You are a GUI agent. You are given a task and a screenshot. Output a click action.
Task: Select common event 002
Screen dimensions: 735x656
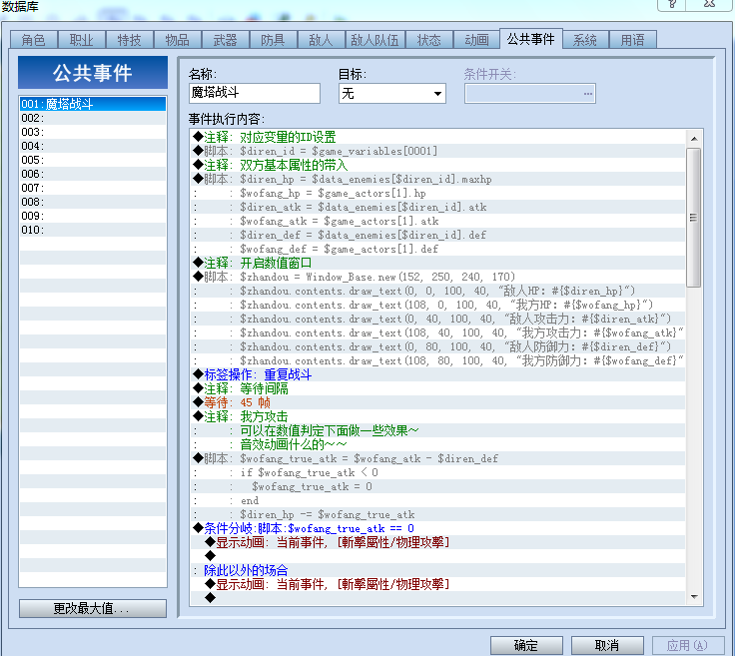(x=93, y=118)
